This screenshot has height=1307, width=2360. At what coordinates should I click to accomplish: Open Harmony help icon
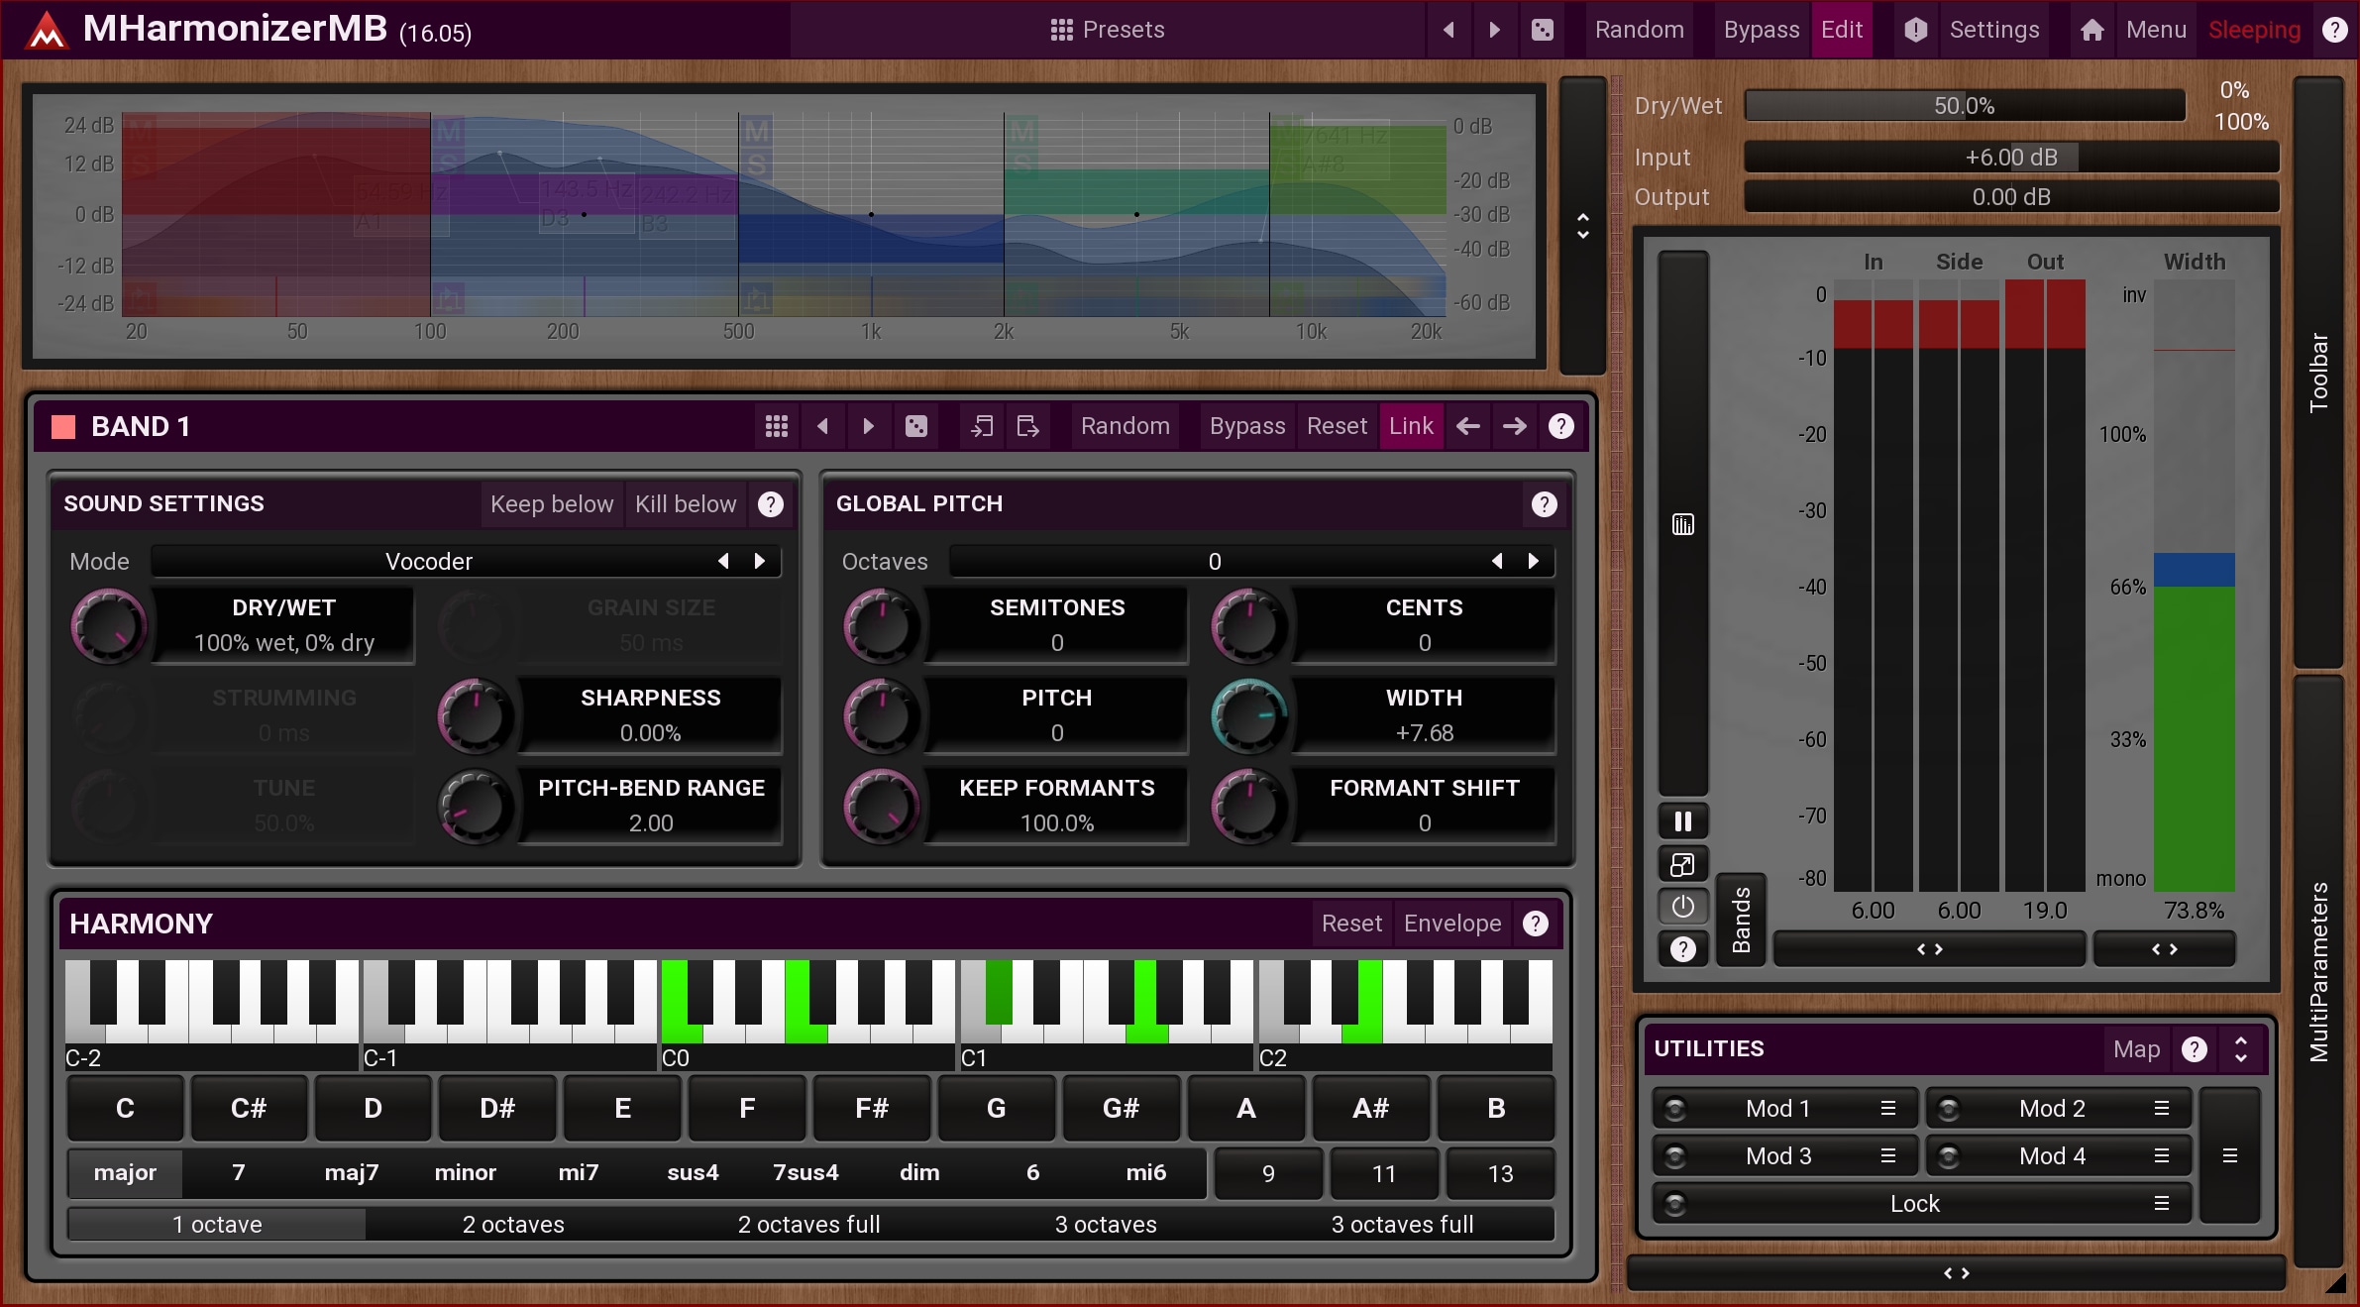[1536, 924]
